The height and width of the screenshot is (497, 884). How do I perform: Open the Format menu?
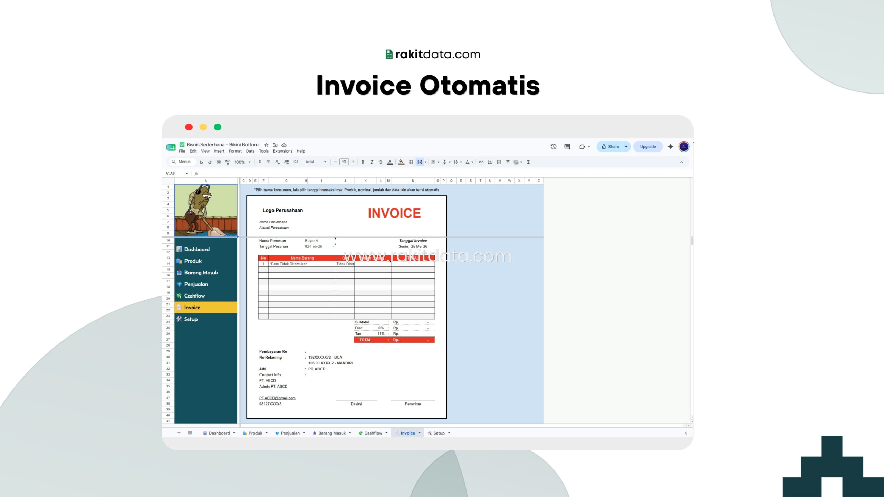pos(235,151)
